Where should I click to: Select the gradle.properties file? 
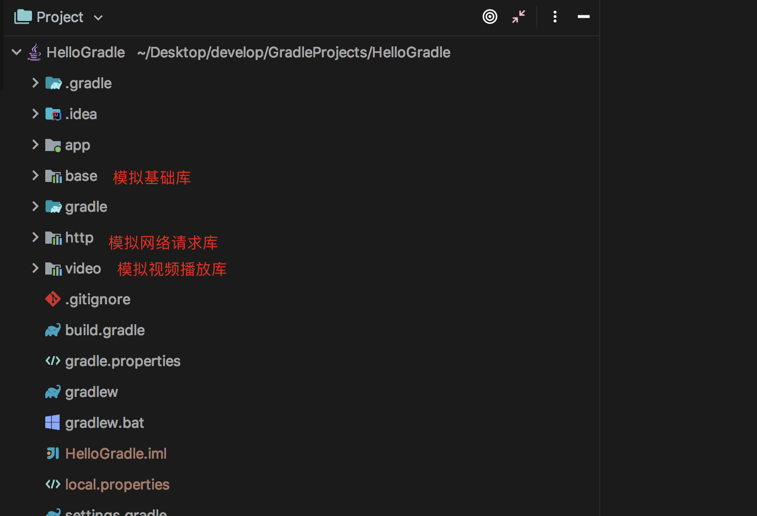(x=122, y=361)
